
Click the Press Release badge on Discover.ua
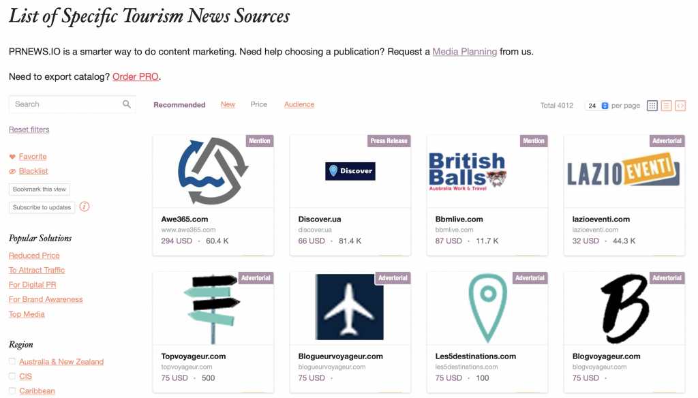pyautogui.click(x=389, y=140)
